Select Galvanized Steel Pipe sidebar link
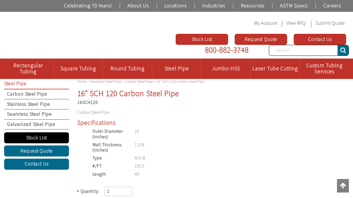The image size is (353, 198). [x=31, y=125]
